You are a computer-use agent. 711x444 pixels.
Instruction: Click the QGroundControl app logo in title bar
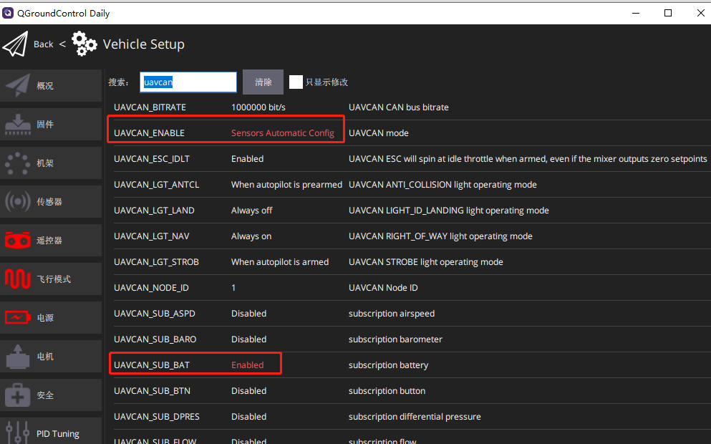(8, 13)
